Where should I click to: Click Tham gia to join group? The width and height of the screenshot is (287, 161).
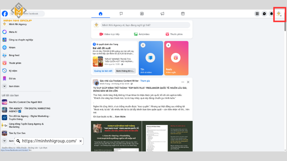[x=145, y=81]
